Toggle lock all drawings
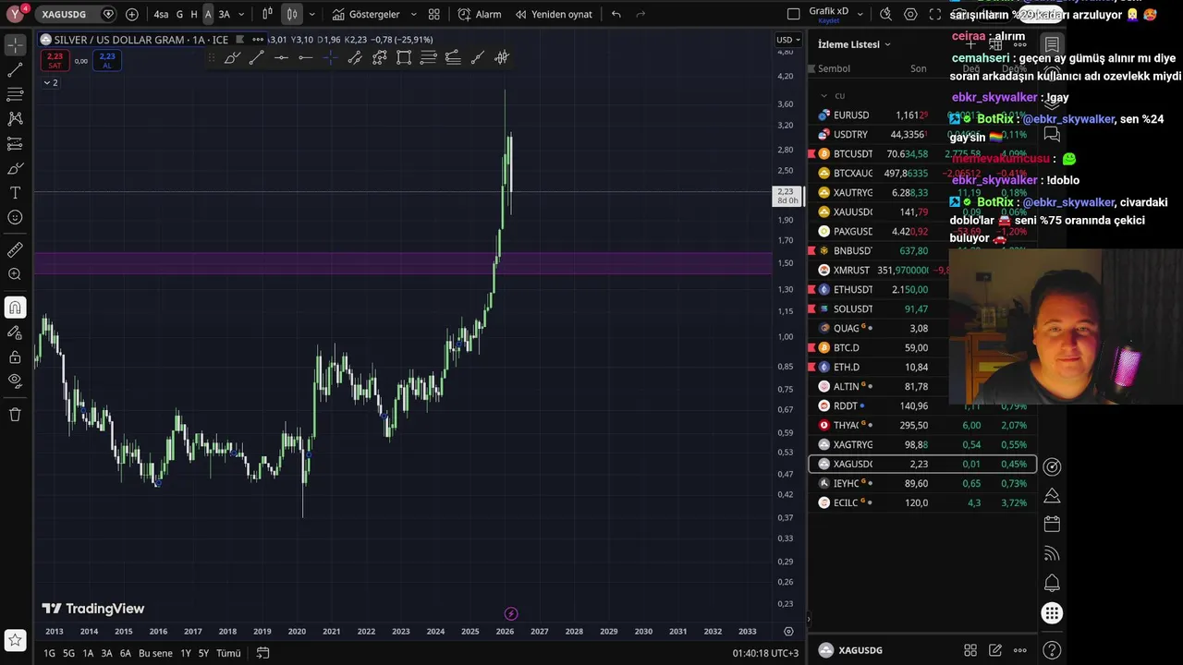Screen dimensions: 1183x665 click(15, 357)
